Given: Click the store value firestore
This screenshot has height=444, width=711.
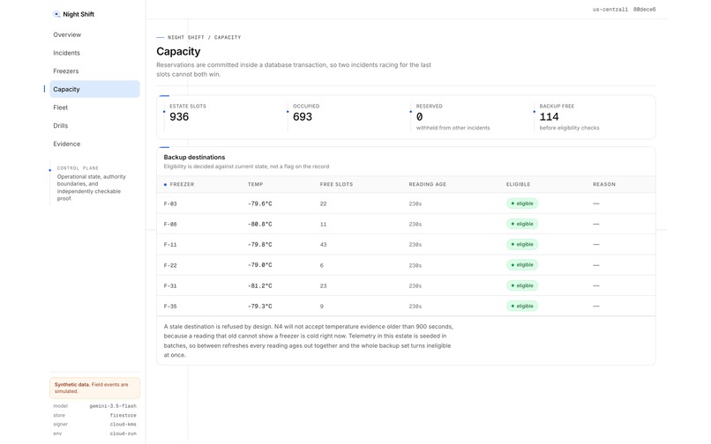Looking at the screenshot, I should pos(123,415).
